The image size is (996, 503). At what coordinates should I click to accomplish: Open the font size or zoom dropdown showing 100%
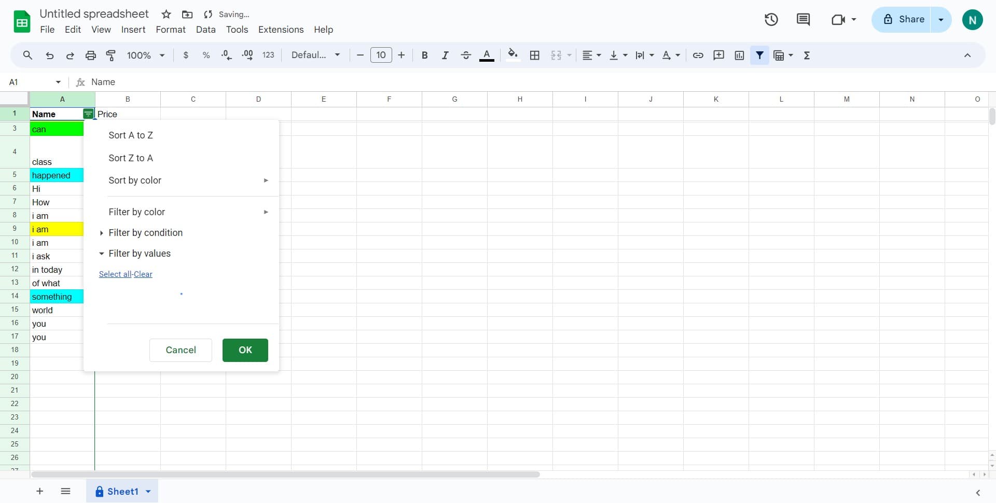(144, 55)
